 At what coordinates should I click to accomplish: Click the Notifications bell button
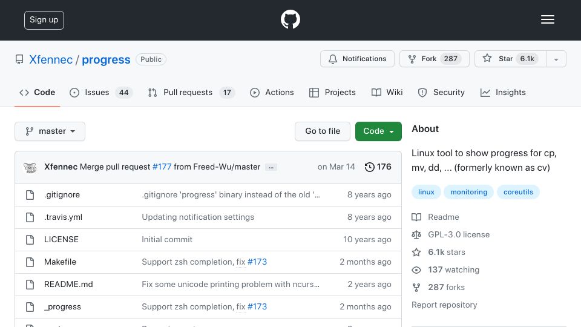pyautogui.click(x=357, y=59)
